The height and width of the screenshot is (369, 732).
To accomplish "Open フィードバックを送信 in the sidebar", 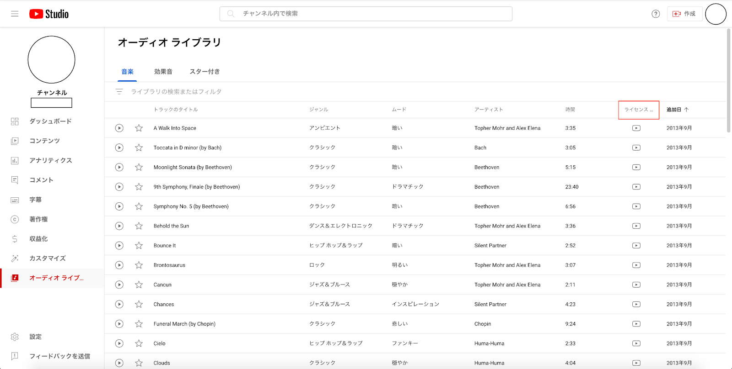I will [59, 356].
